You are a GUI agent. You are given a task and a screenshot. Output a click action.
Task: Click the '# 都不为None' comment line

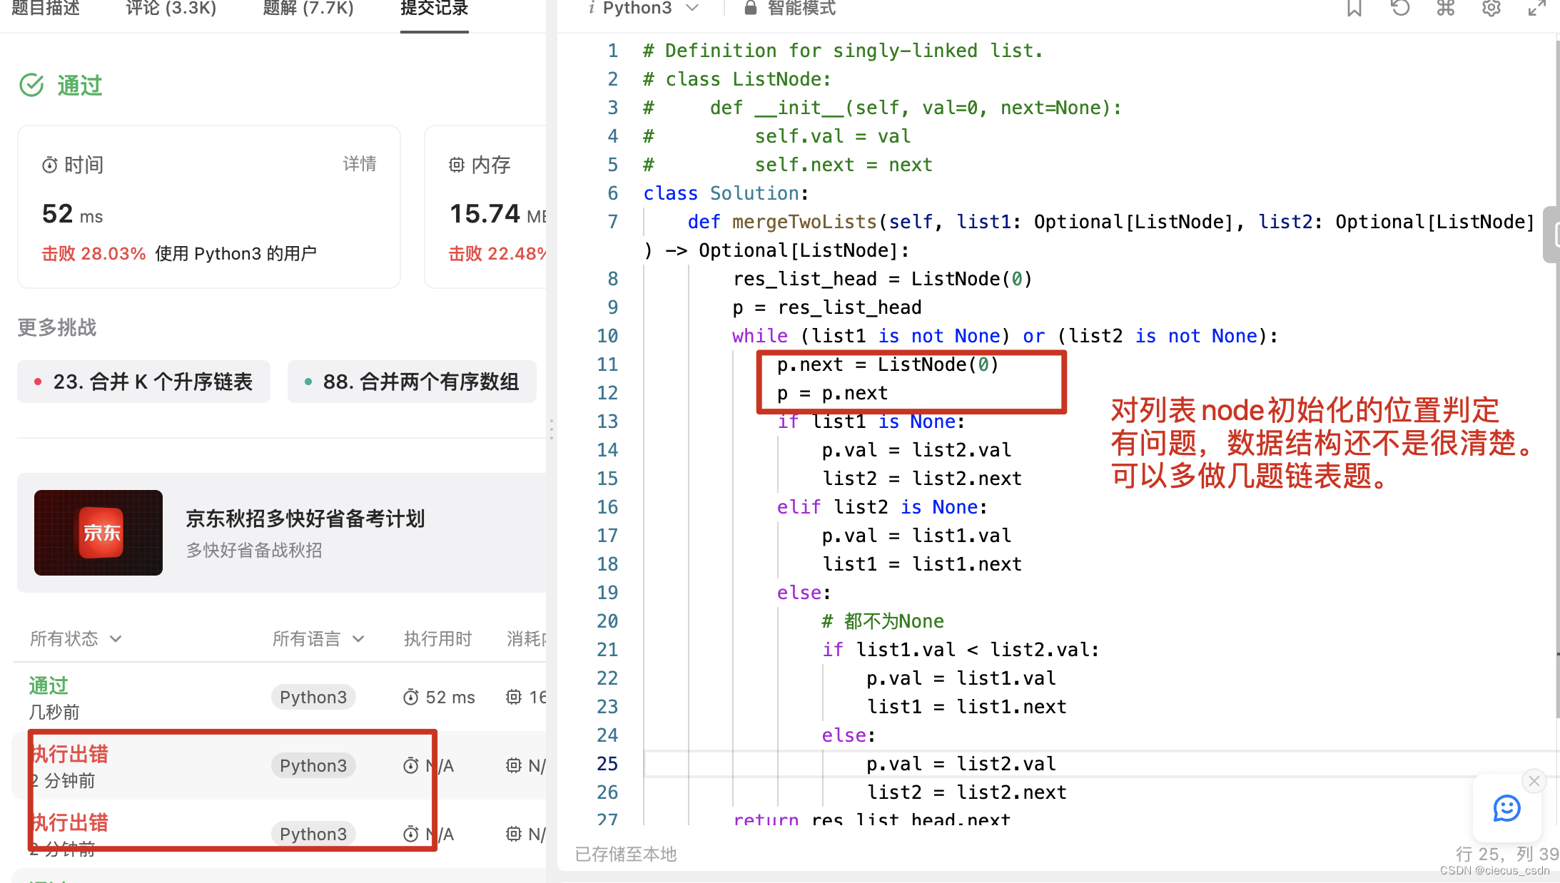tap(883, 621)
